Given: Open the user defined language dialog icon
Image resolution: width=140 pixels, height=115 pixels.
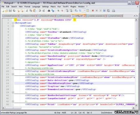Looking at the screenshot, I should point(88,11).
